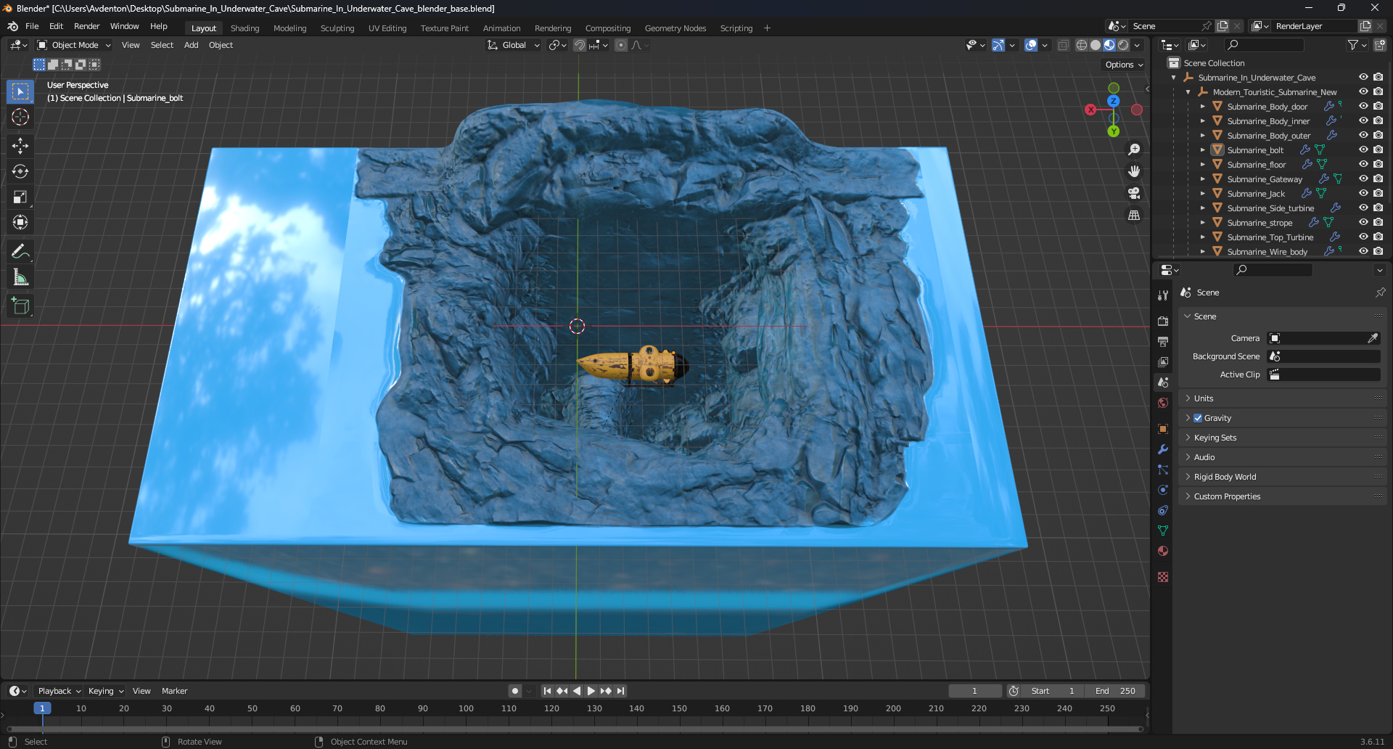The height and width of the screenshot is (749, 1393).
Task: Open the Playback popover
Action: click(x=59, y=691)
